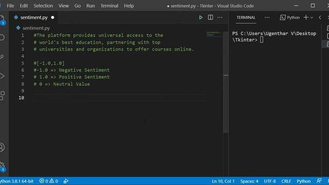
Task: Open terminal panel overflow ellipsis
Action: click(x=267, y=17)
